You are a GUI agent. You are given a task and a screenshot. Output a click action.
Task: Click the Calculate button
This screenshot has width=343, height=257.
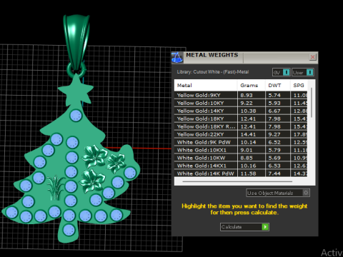(244, 227)
